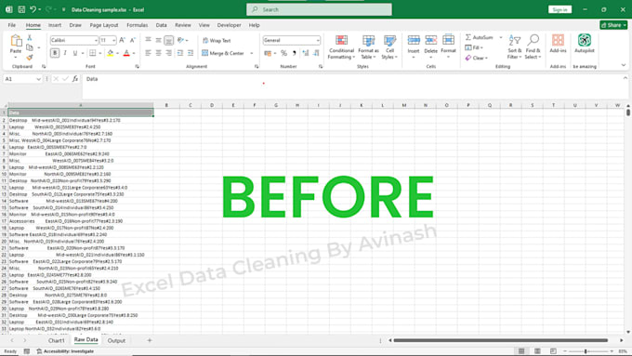The width and height of the screenshot is (632, 356).
Task: Apply the red Font Color
Action: (x=126, y=53)
